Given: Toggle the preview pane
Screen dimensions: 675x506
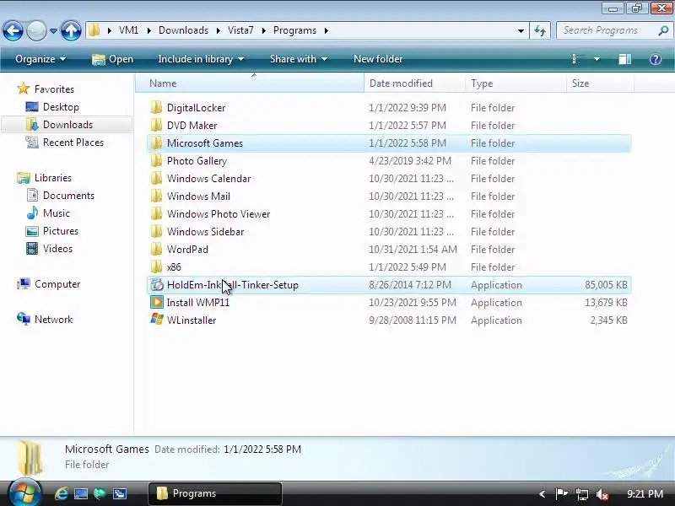Looking at the screenshot, I should 624,59.
